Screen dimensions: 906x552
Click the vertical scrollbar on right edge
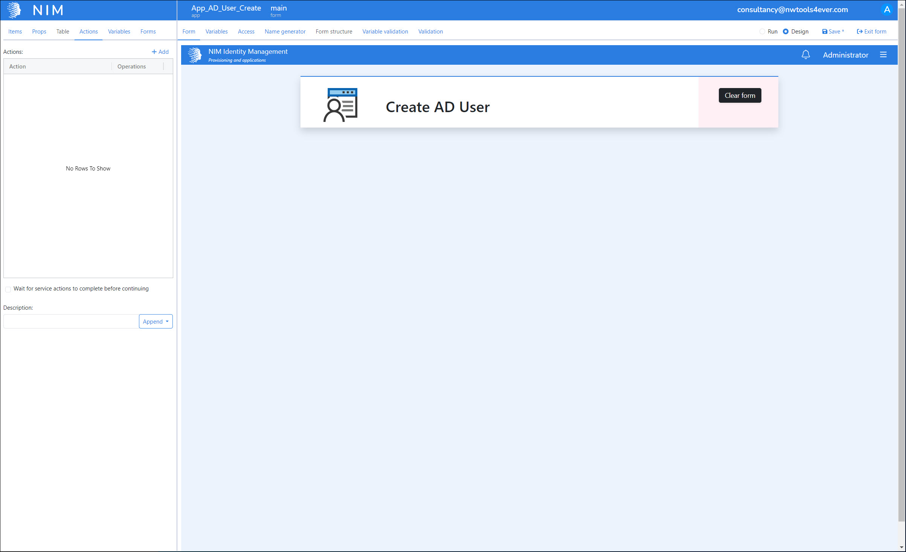point(901,263)
